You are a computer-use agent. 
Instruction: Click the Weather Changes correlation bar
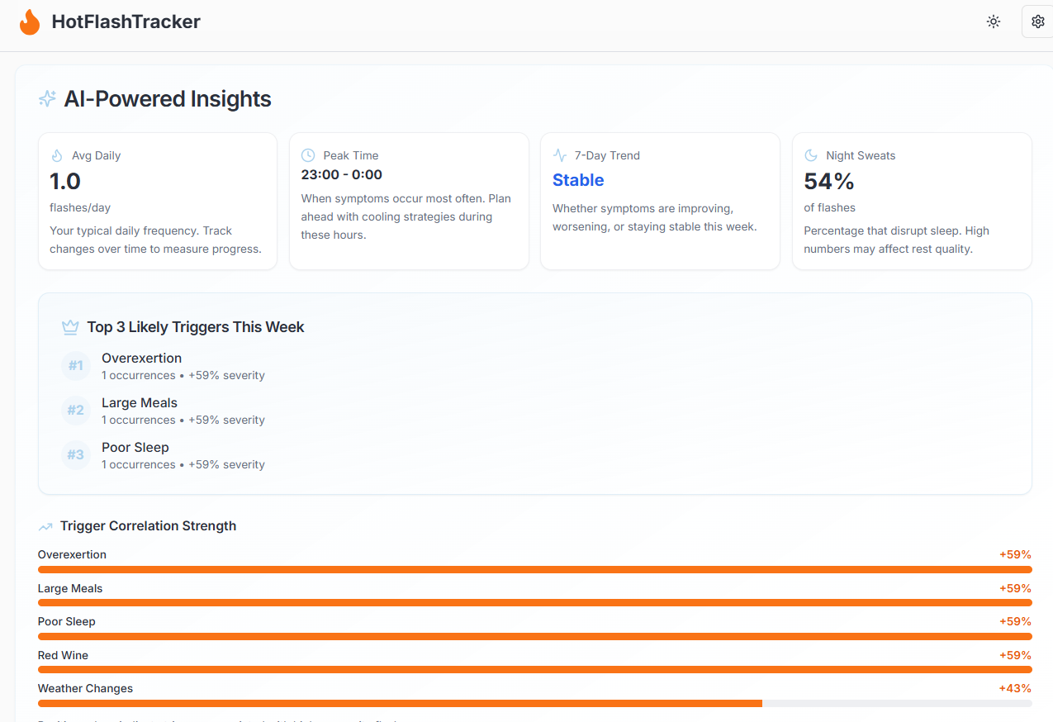click(x=534, y=703)
